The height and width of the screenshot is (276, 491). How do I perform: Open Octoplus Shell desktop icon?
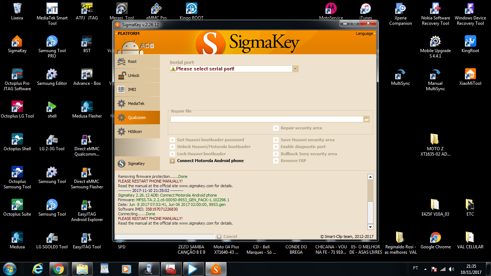(17, 143)
